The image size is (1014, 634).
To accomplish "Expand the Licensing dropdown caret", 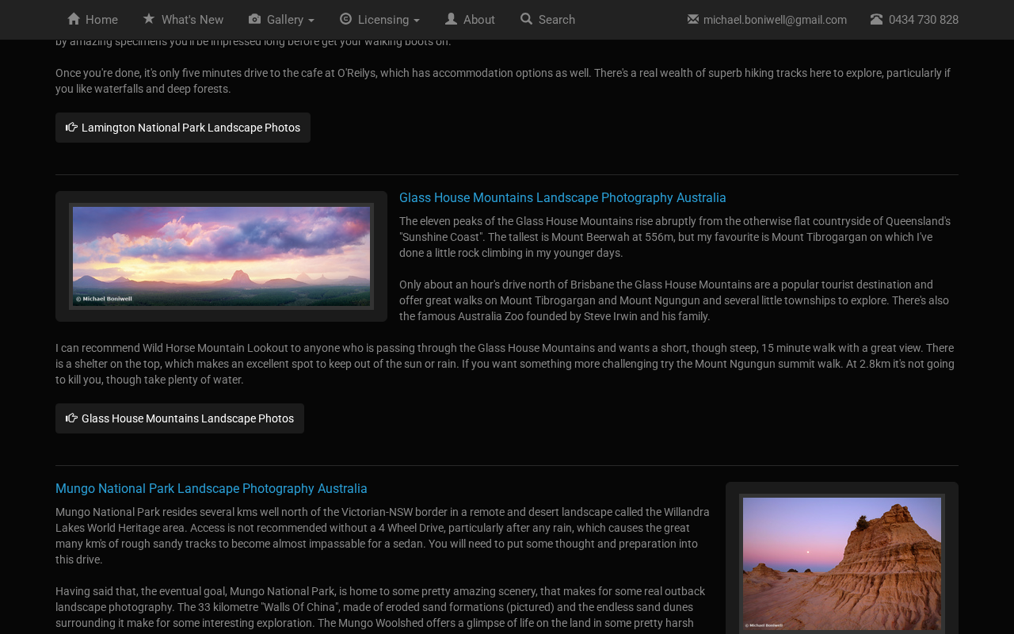I will point(417,21).
